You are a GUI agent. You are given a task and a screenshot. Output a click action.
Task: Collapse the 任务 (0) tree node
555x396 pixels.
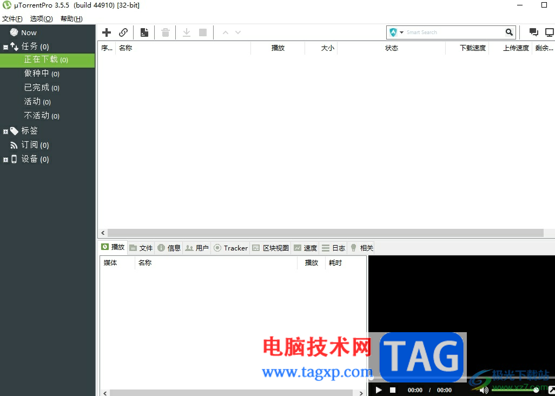click(5, 47)
